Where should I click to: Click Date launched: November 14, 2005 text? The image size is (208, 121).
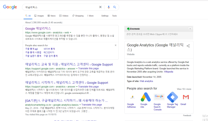pyautogui.click(x=144, y=77)
